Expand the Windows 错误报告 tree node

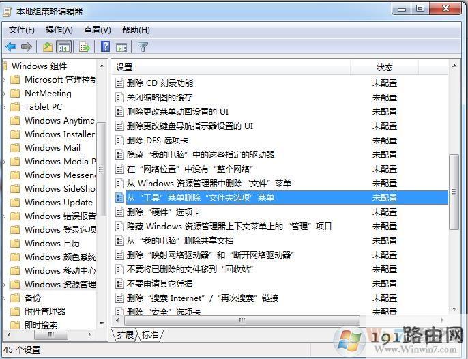coord(5,216)
